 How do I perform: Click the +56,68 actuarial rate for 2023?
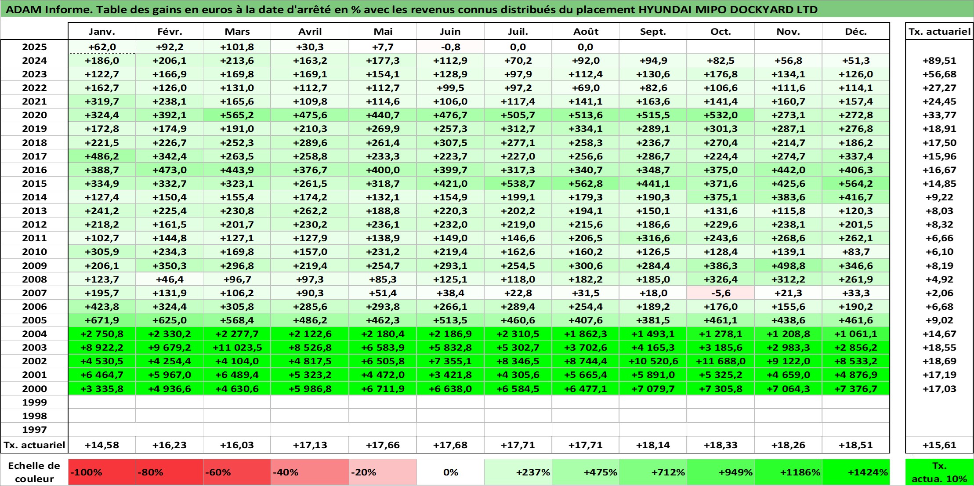(x=939, y=74)
